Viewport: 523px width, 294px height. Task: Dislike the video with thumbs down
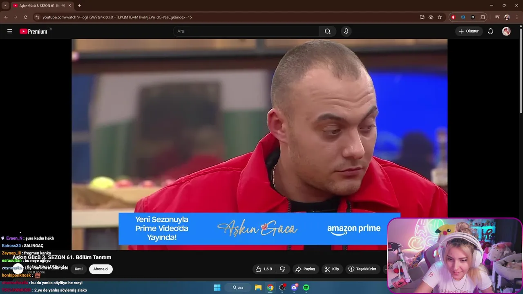282,269
